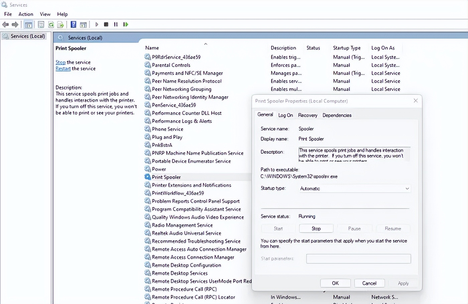Open the Help menu
The image size is (468, 304).
63,14
